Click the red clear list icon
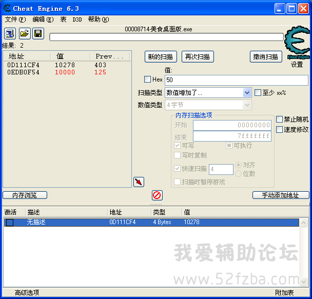 [x=157, y=195]
